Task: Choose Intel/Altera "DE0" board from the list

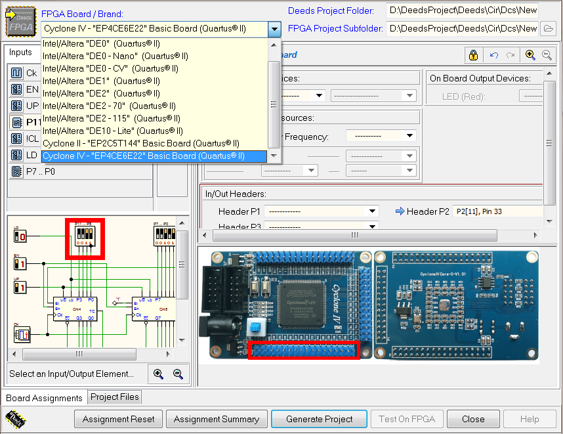Action: pos(154,43)
